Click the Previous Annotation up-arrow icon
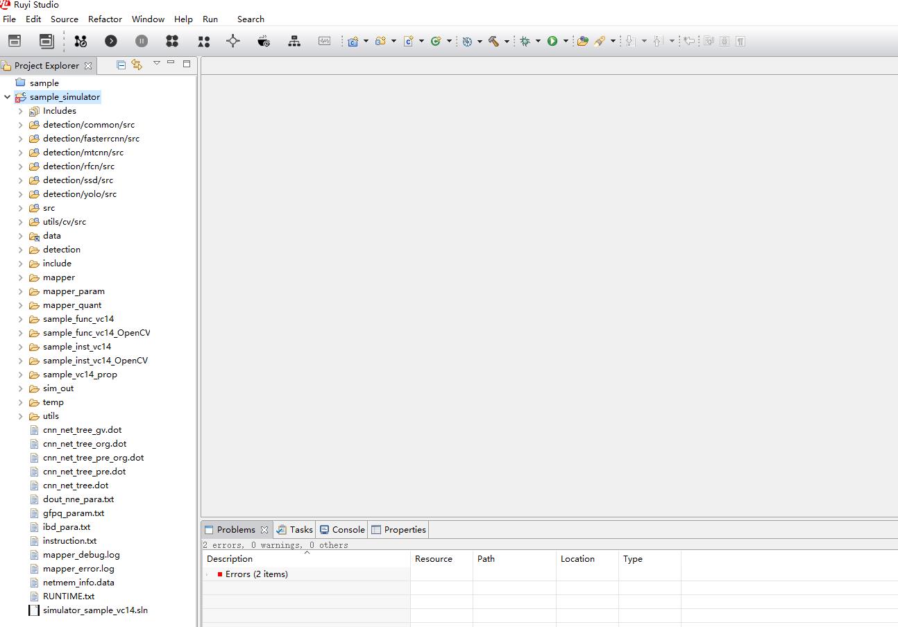Viewport: 898px width, 627px height. 658,41
